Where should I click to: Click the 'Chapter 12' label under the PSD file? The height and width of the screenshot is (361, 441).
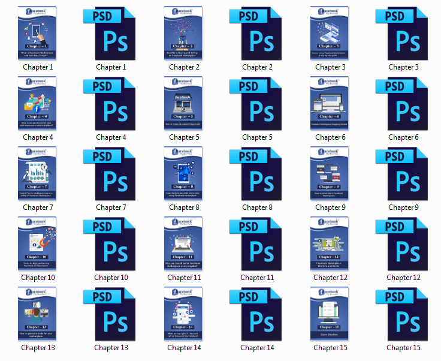click(403, 278)
